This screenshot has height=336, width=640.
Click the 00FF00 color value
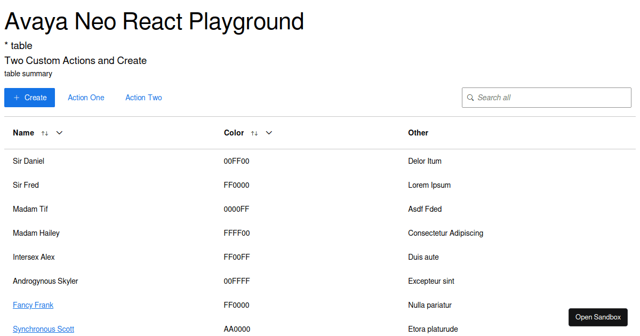tap(236, 161)
